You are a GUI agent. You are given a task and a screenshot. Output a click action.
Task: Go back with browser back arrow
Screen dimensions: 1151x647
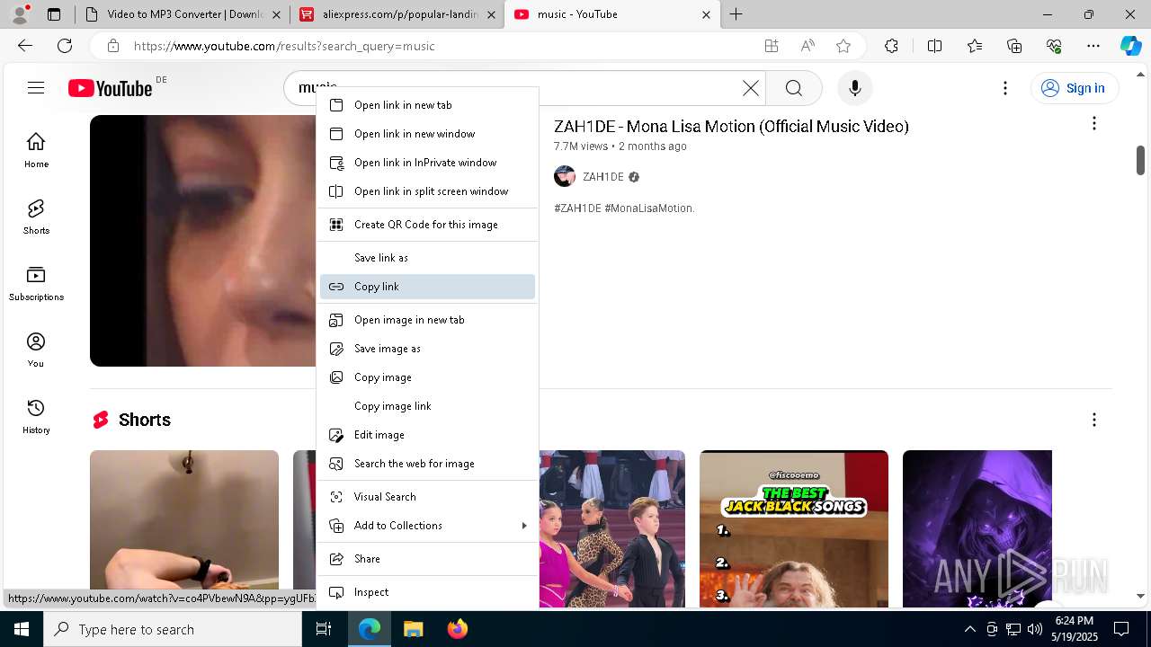point(25,46)
